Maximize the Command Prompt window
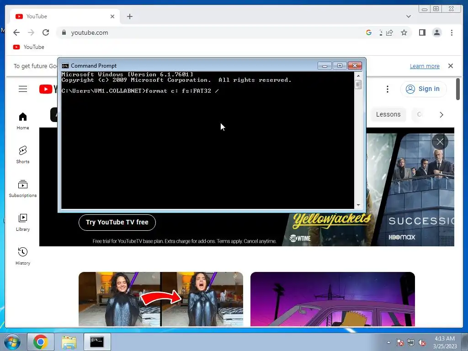The image size is (468, 351). 340,66
